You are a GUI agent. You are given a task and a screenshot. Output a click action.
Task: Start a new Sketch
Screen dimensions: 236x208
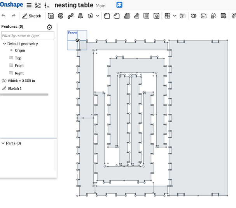coord(31,16)
